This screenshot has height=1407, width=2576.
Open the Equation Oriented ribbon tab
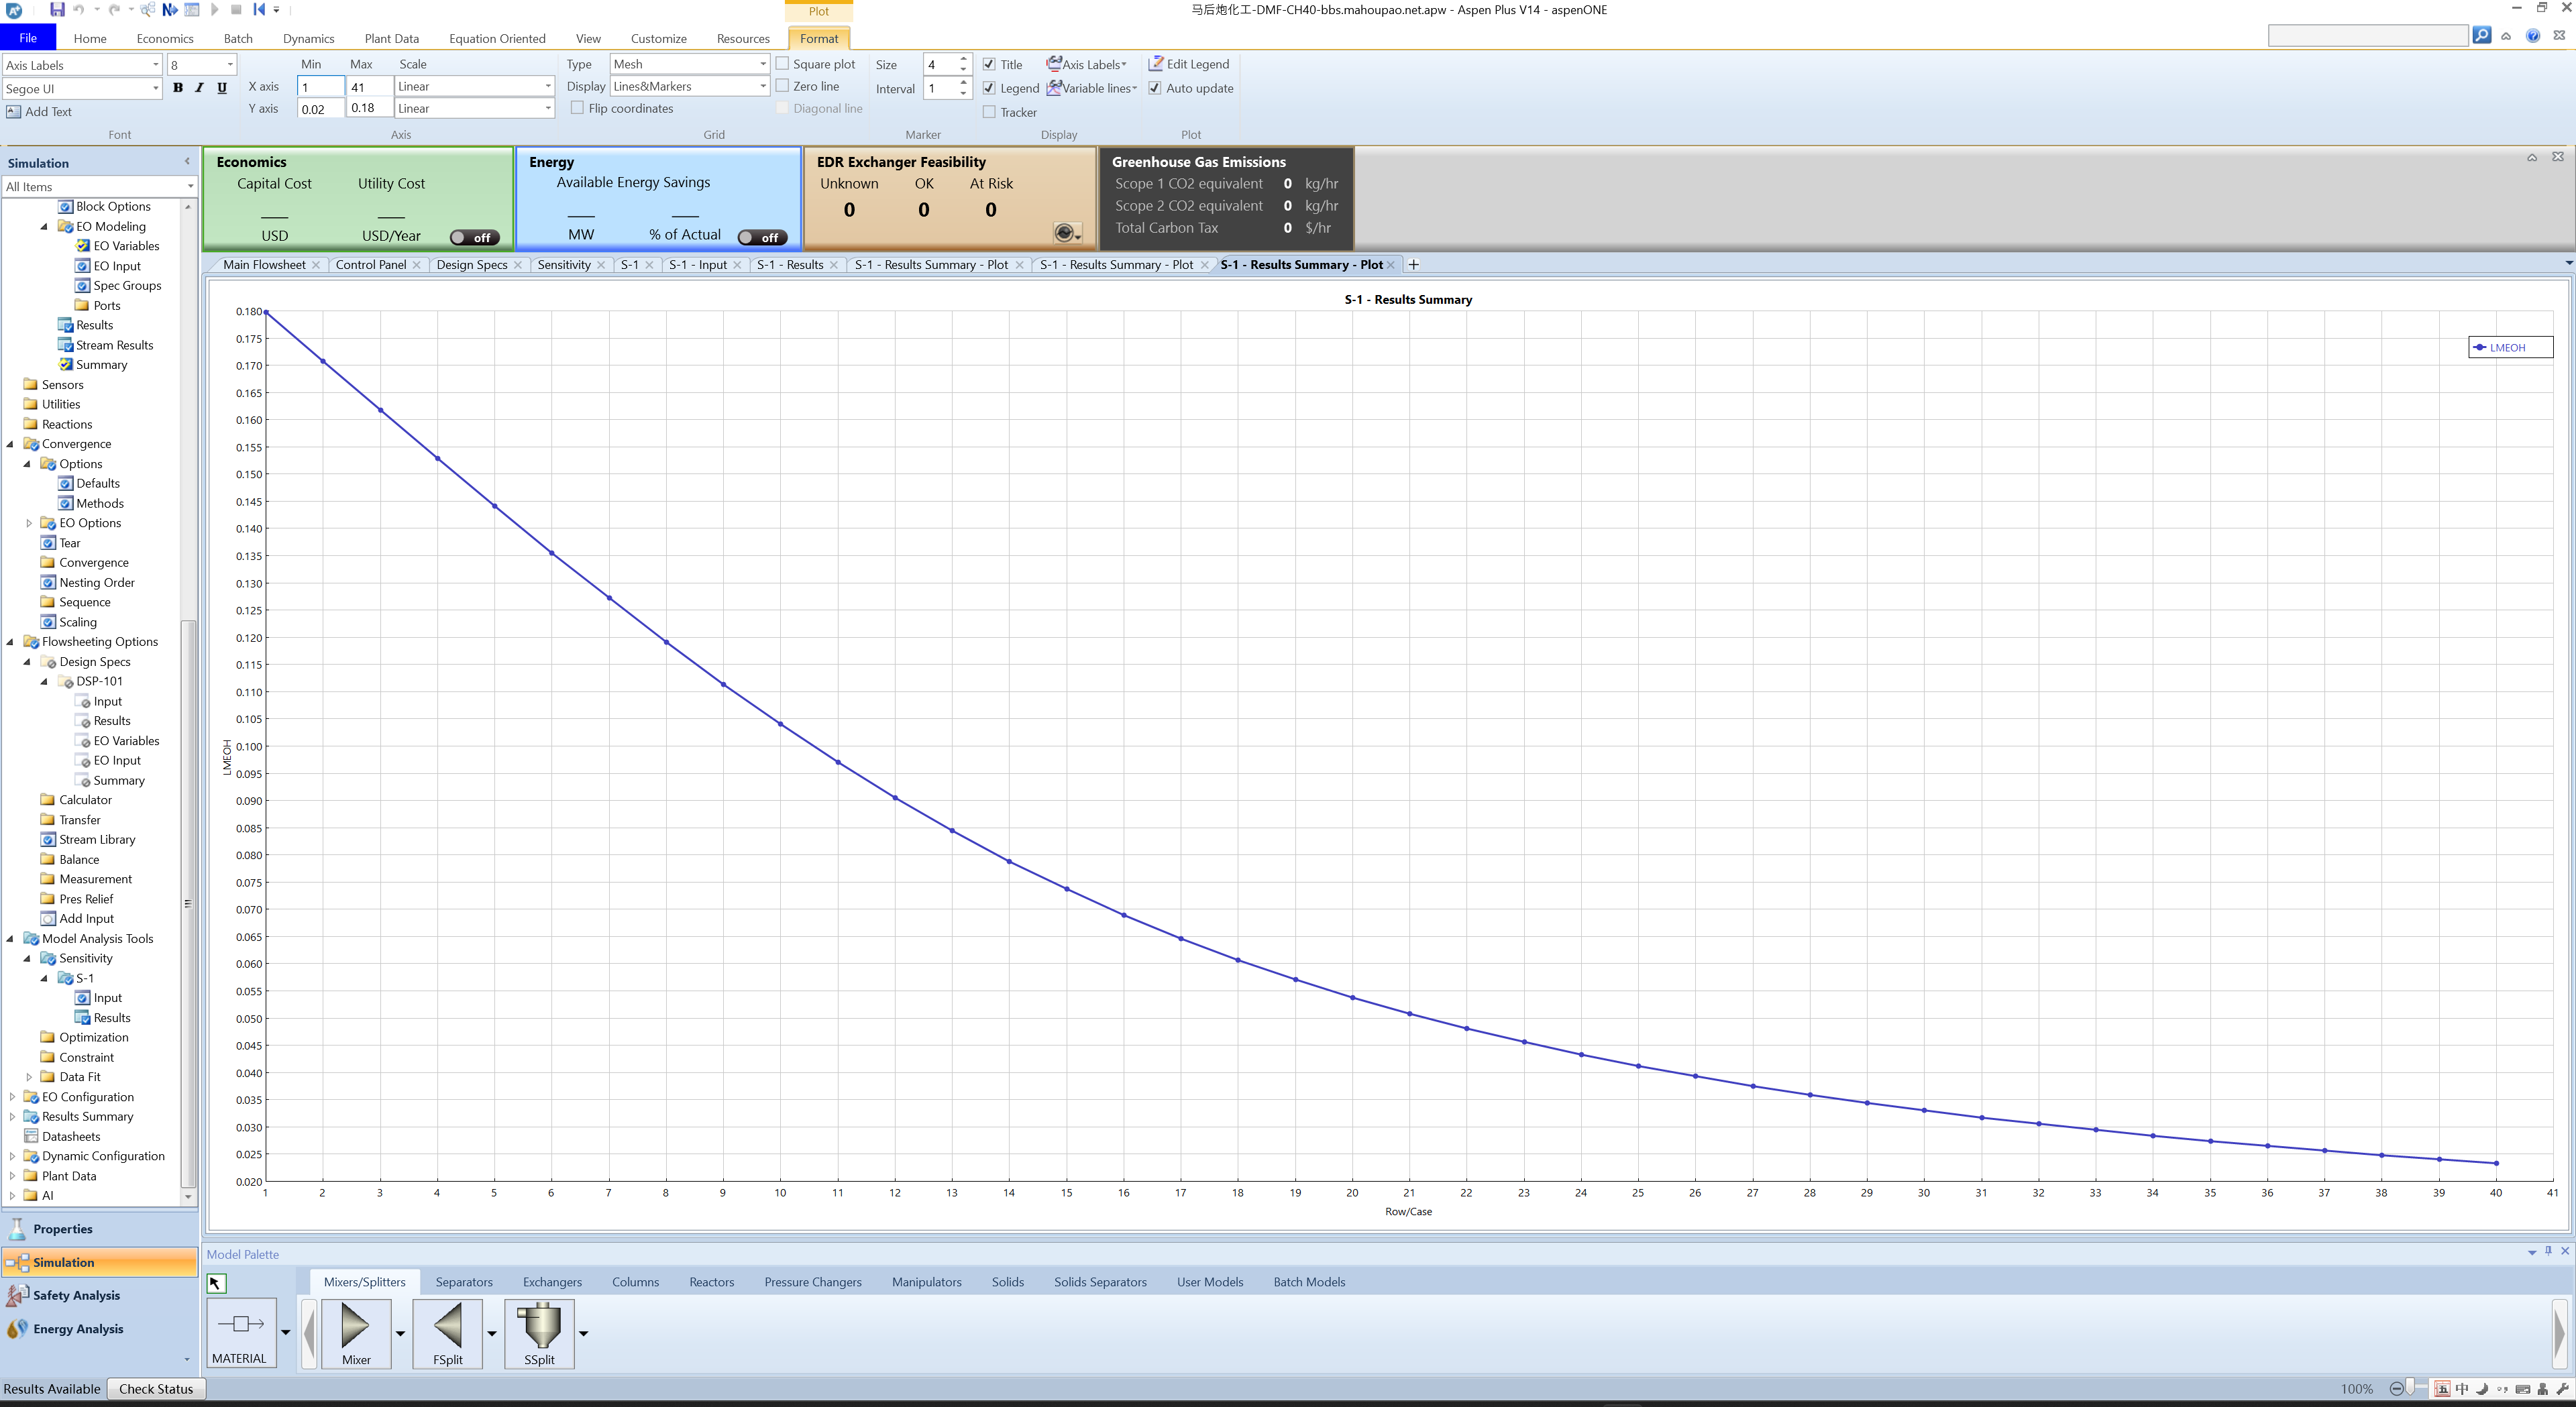(x=497, y=38)
